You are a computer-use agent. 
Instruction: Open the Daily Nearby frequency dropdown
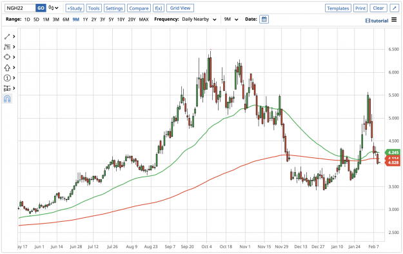point(199,19)
